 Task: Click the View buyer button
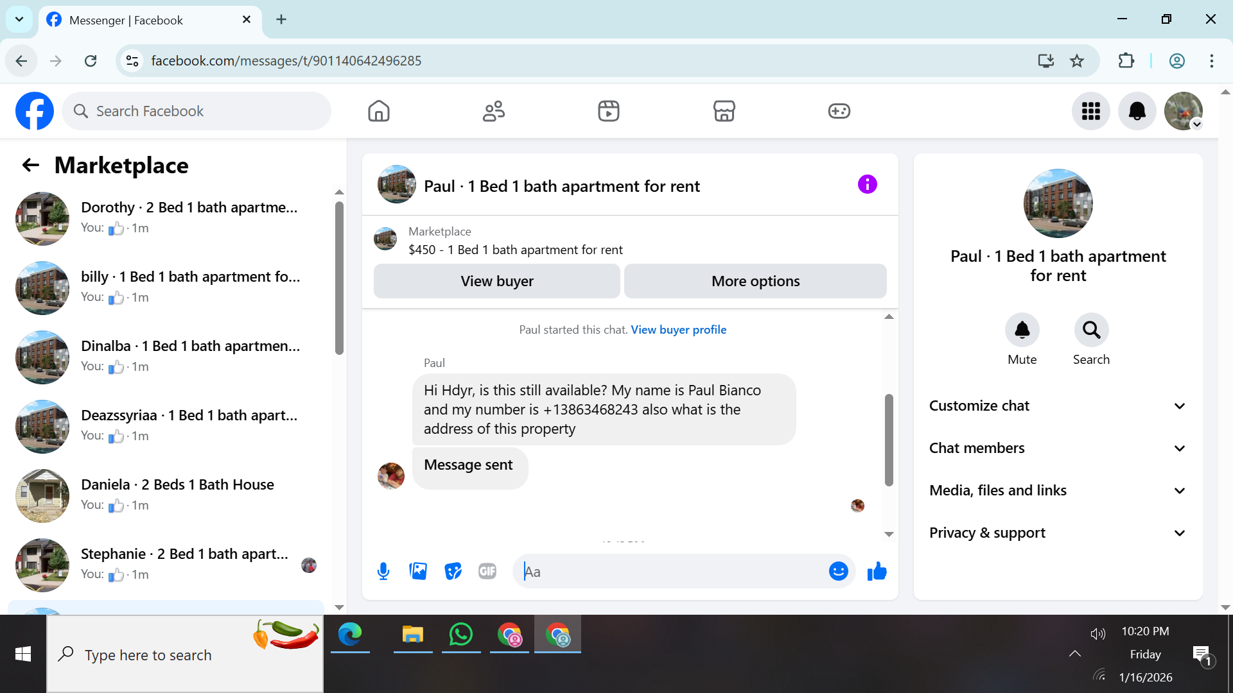coord(496,281)
